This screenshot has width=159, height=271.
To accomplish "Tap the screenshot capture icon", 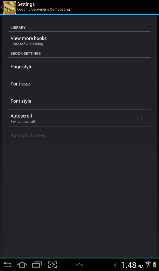I will [52, 265].
